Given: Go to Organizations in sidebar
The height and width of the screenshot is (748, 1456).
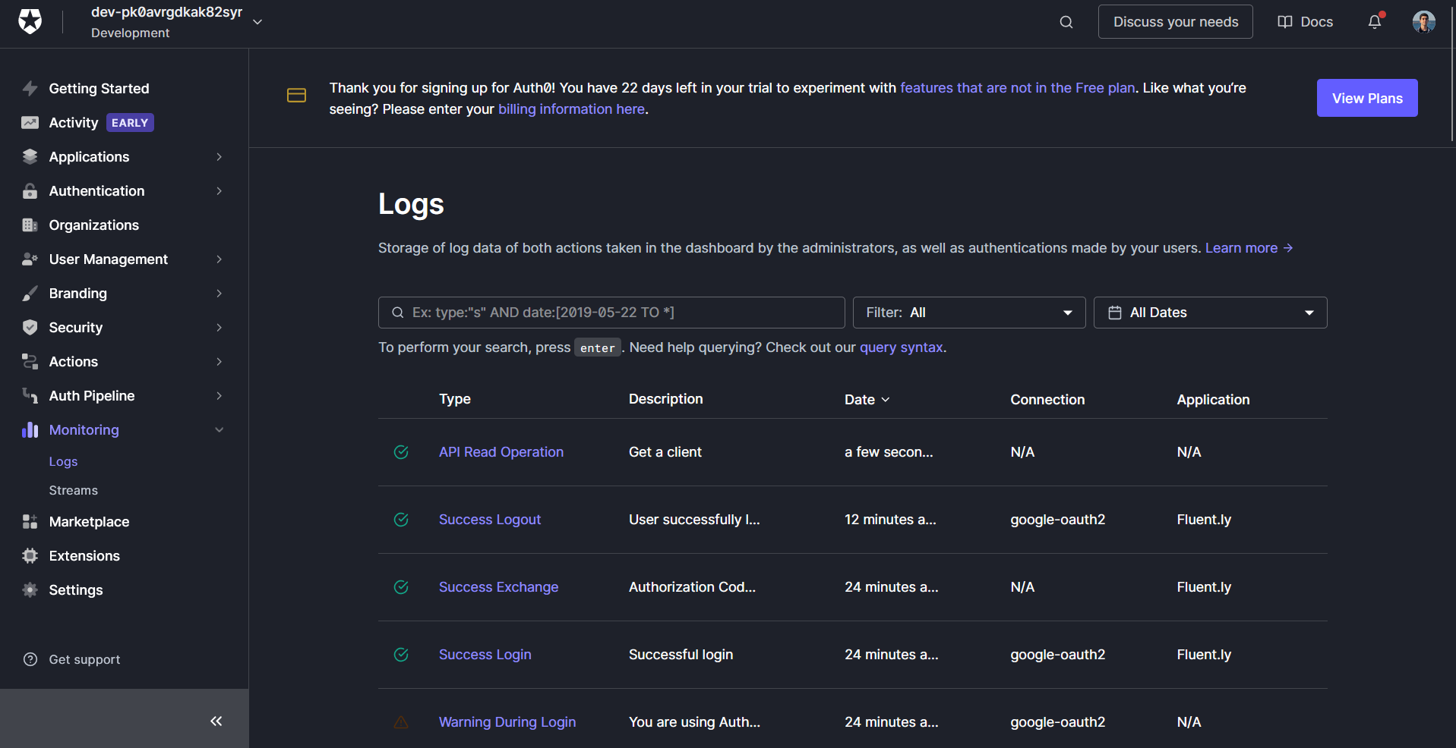Looking at the screenshot, I should tap(94, 225).
